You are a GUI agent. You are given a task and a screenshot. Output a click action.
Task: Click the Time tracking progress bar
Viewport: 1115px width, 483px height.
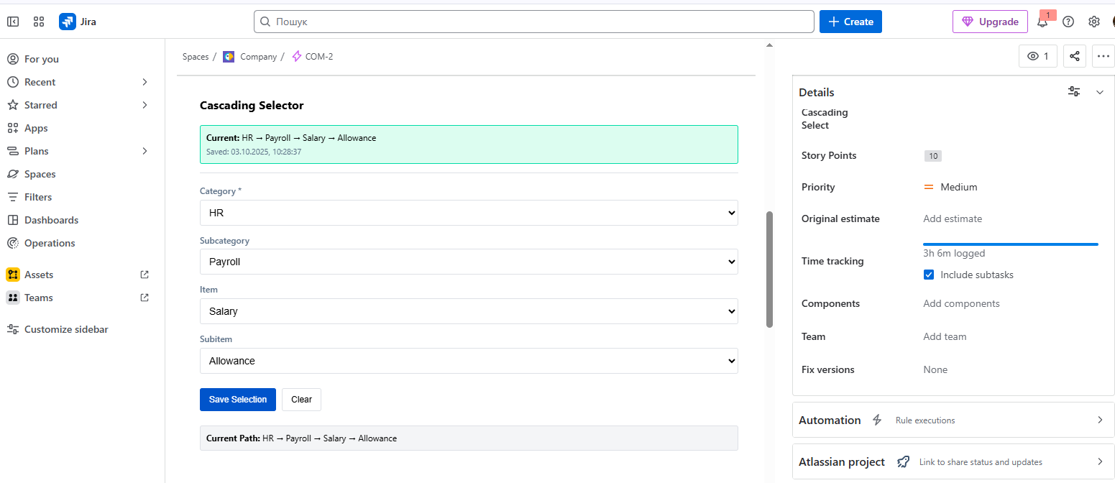[1010, 244]
